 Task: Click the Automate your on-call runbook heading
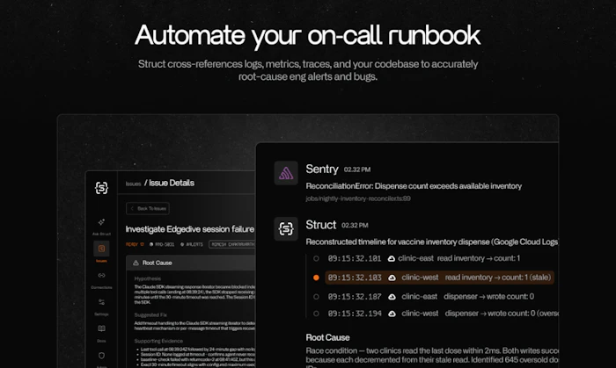coord(308,36)
